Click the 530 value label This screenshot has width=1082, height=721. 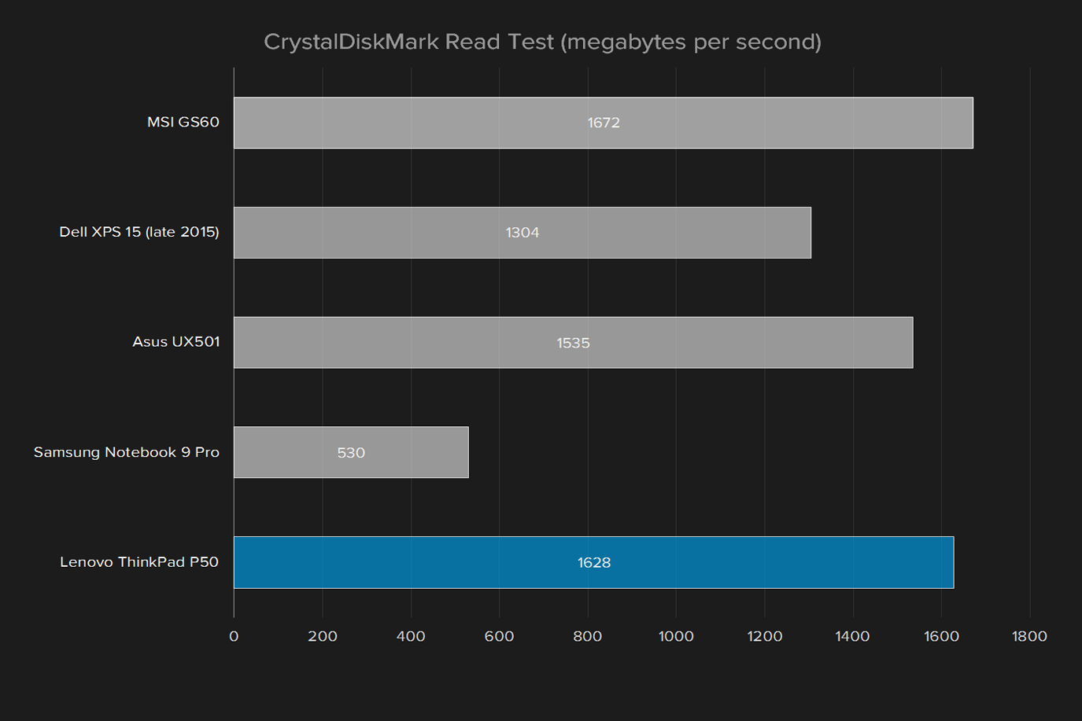[351, 453]
